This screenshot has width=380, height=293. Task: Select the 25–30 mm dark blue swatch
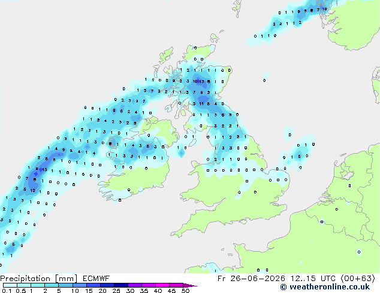pos(120,285)
